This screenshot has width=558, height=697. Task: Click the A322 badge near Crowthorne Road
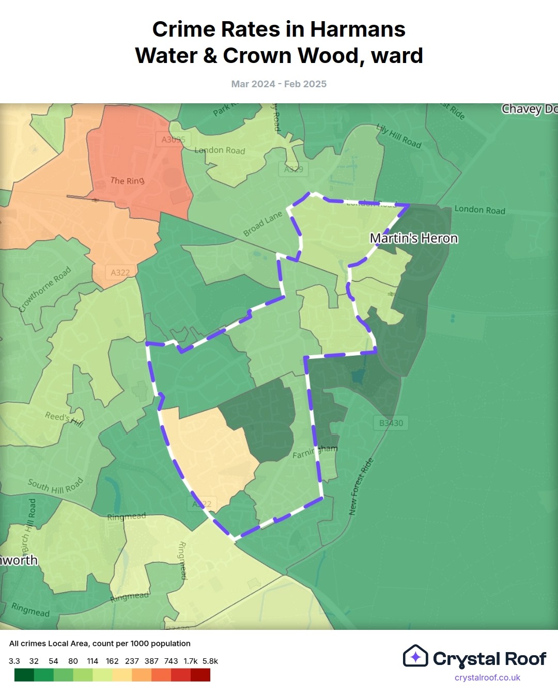[120, 272]
